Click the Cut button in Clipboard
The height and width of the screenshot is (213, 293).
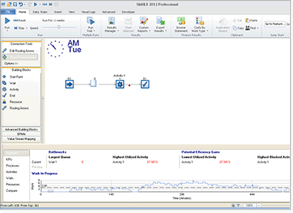click(x=237, y=20)
